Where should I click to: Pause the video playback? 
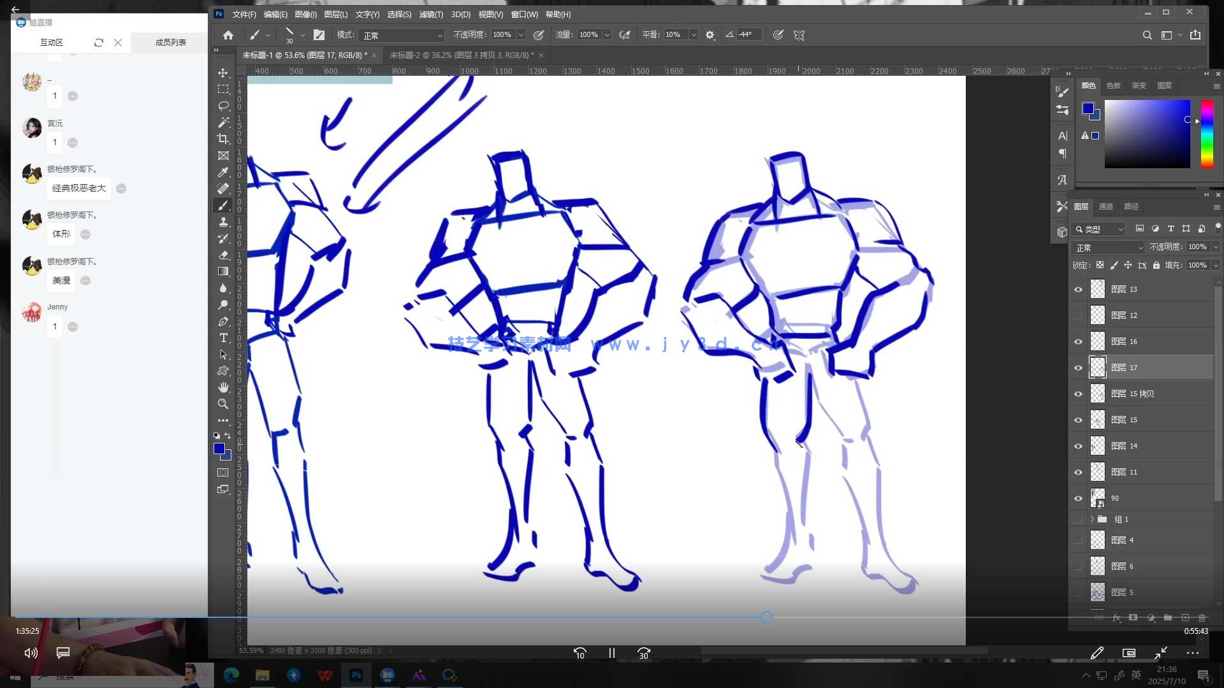(x=612, y=653)
